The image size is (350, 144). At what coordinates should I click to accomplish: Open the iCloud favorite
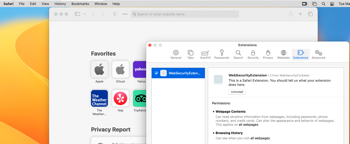[120, 72]
